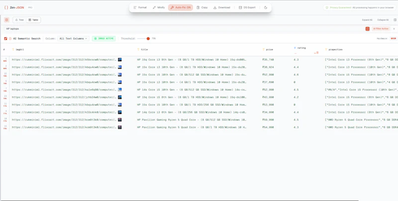Click the properties cell starting with #N/A
The image size is (398, 201).
point(362,90)
